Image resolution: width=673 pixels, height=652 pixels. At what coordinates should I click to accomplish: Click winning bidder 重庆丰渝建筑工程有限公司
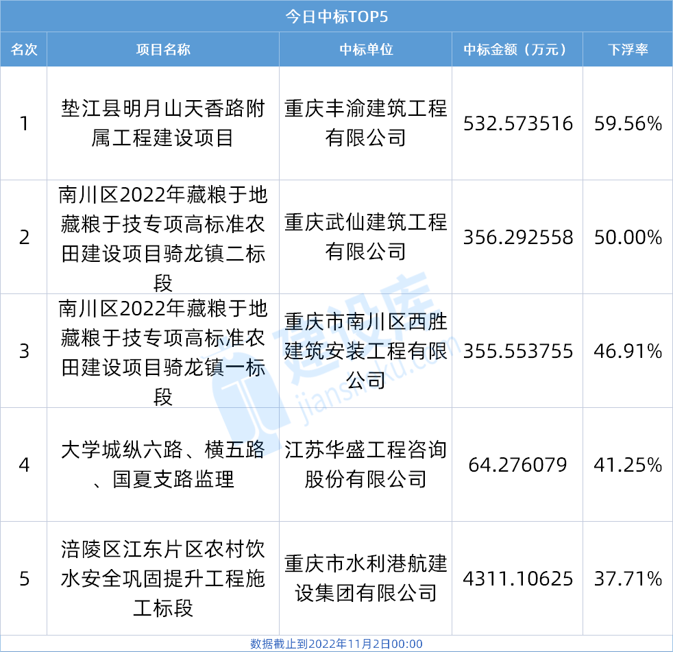pyautogui.click(x=366, y=123)
